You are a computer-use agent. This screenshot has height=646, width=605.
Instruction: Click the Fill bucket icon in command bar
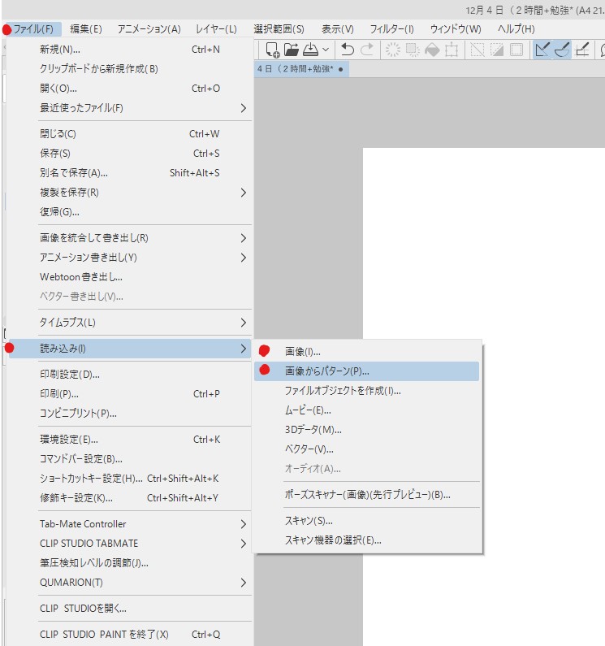pos(432,50)
